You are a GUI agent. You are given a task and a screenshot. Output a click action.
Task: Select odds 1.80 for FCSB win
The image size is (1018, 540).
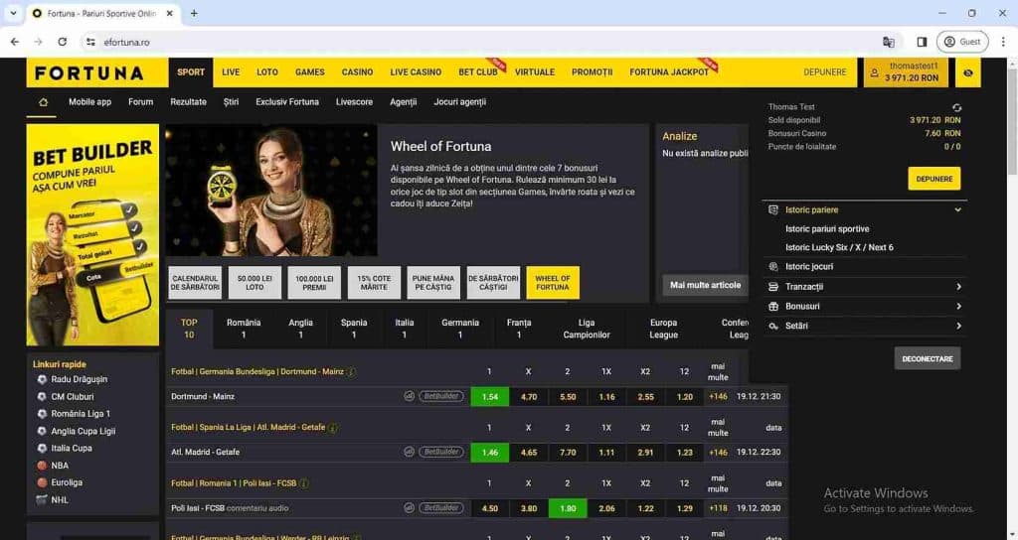point(568,508)
